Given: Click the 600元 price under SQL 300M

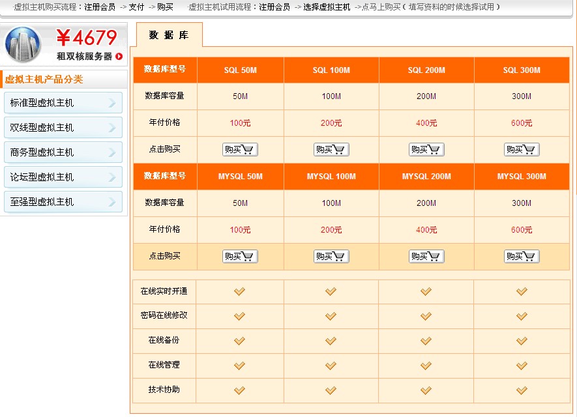Looking at the screenshot, I should pos(522,123).
